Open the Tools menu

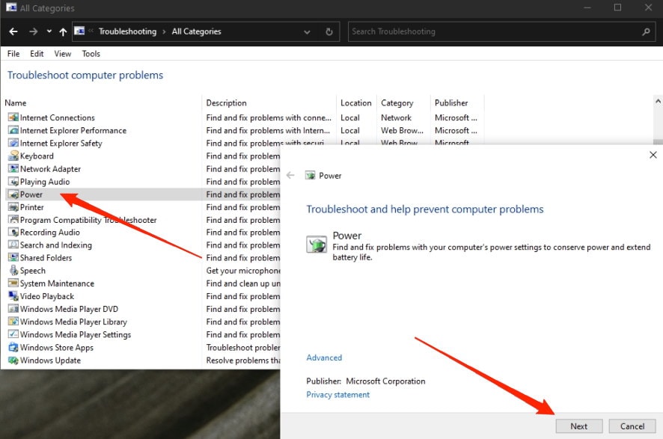[91, 54]
